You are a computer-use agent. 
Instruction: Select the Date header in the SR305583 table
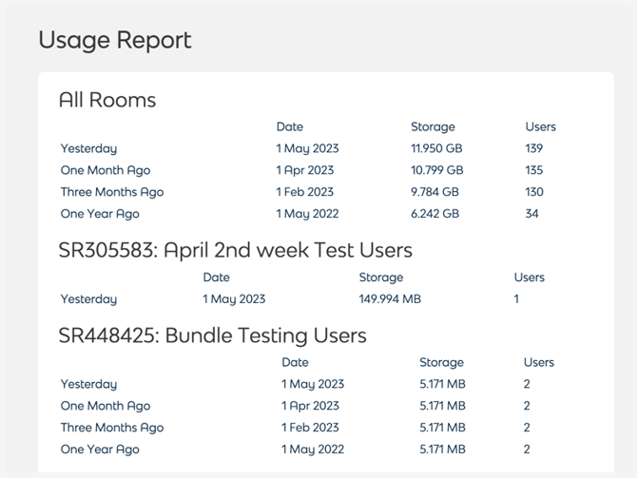[216, 277]
